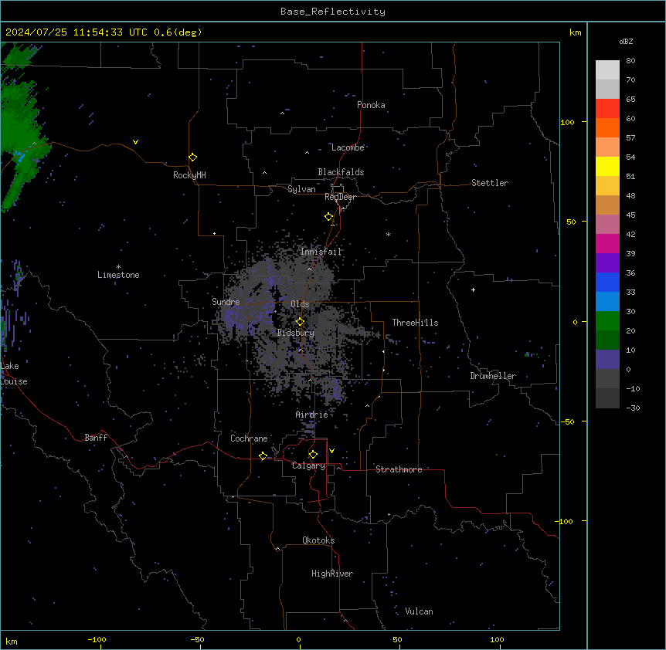
Task: Click the Drumheller label
Action: click(x=493, y=376)
